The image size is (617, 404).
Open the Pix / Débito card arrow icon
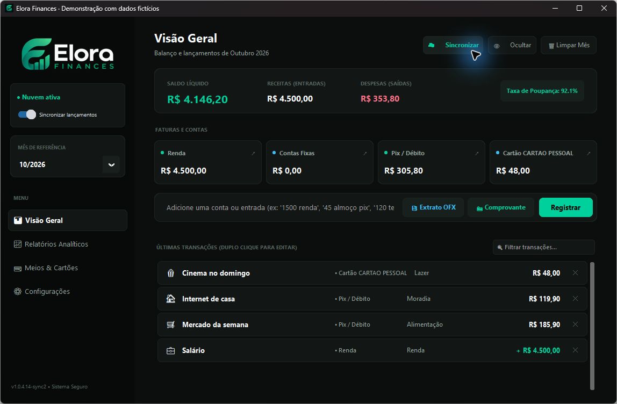(477, 154)
